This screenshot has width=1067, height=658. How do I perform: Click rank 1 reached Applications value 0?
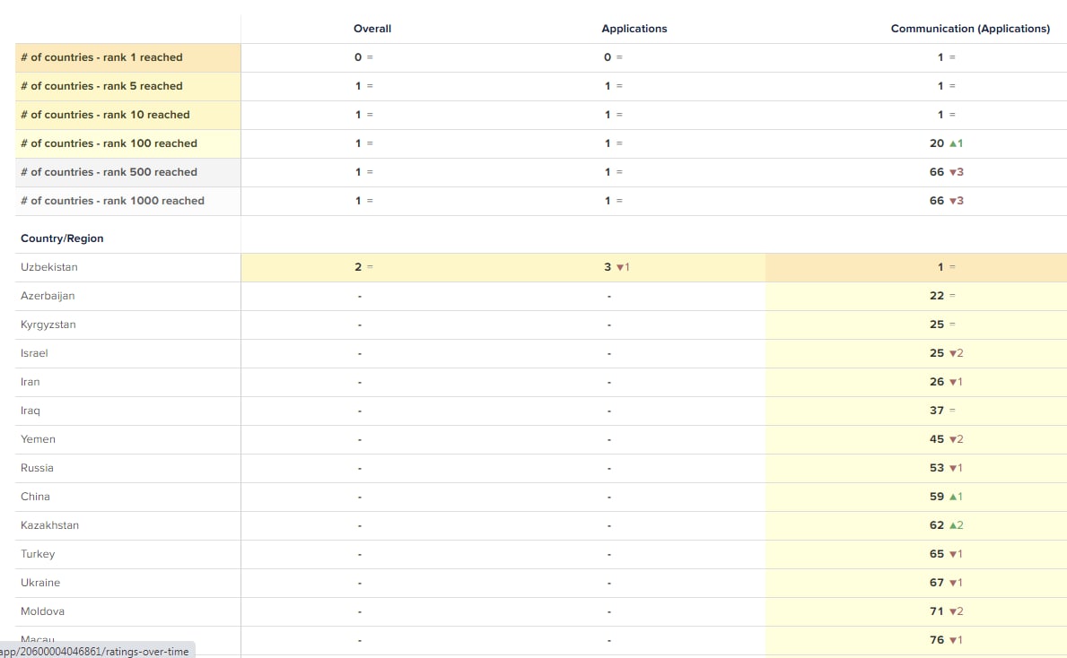pyautogui.click(x=608, y=57)
